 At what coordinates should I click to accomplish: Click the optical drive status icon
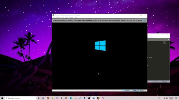[124, 91]
